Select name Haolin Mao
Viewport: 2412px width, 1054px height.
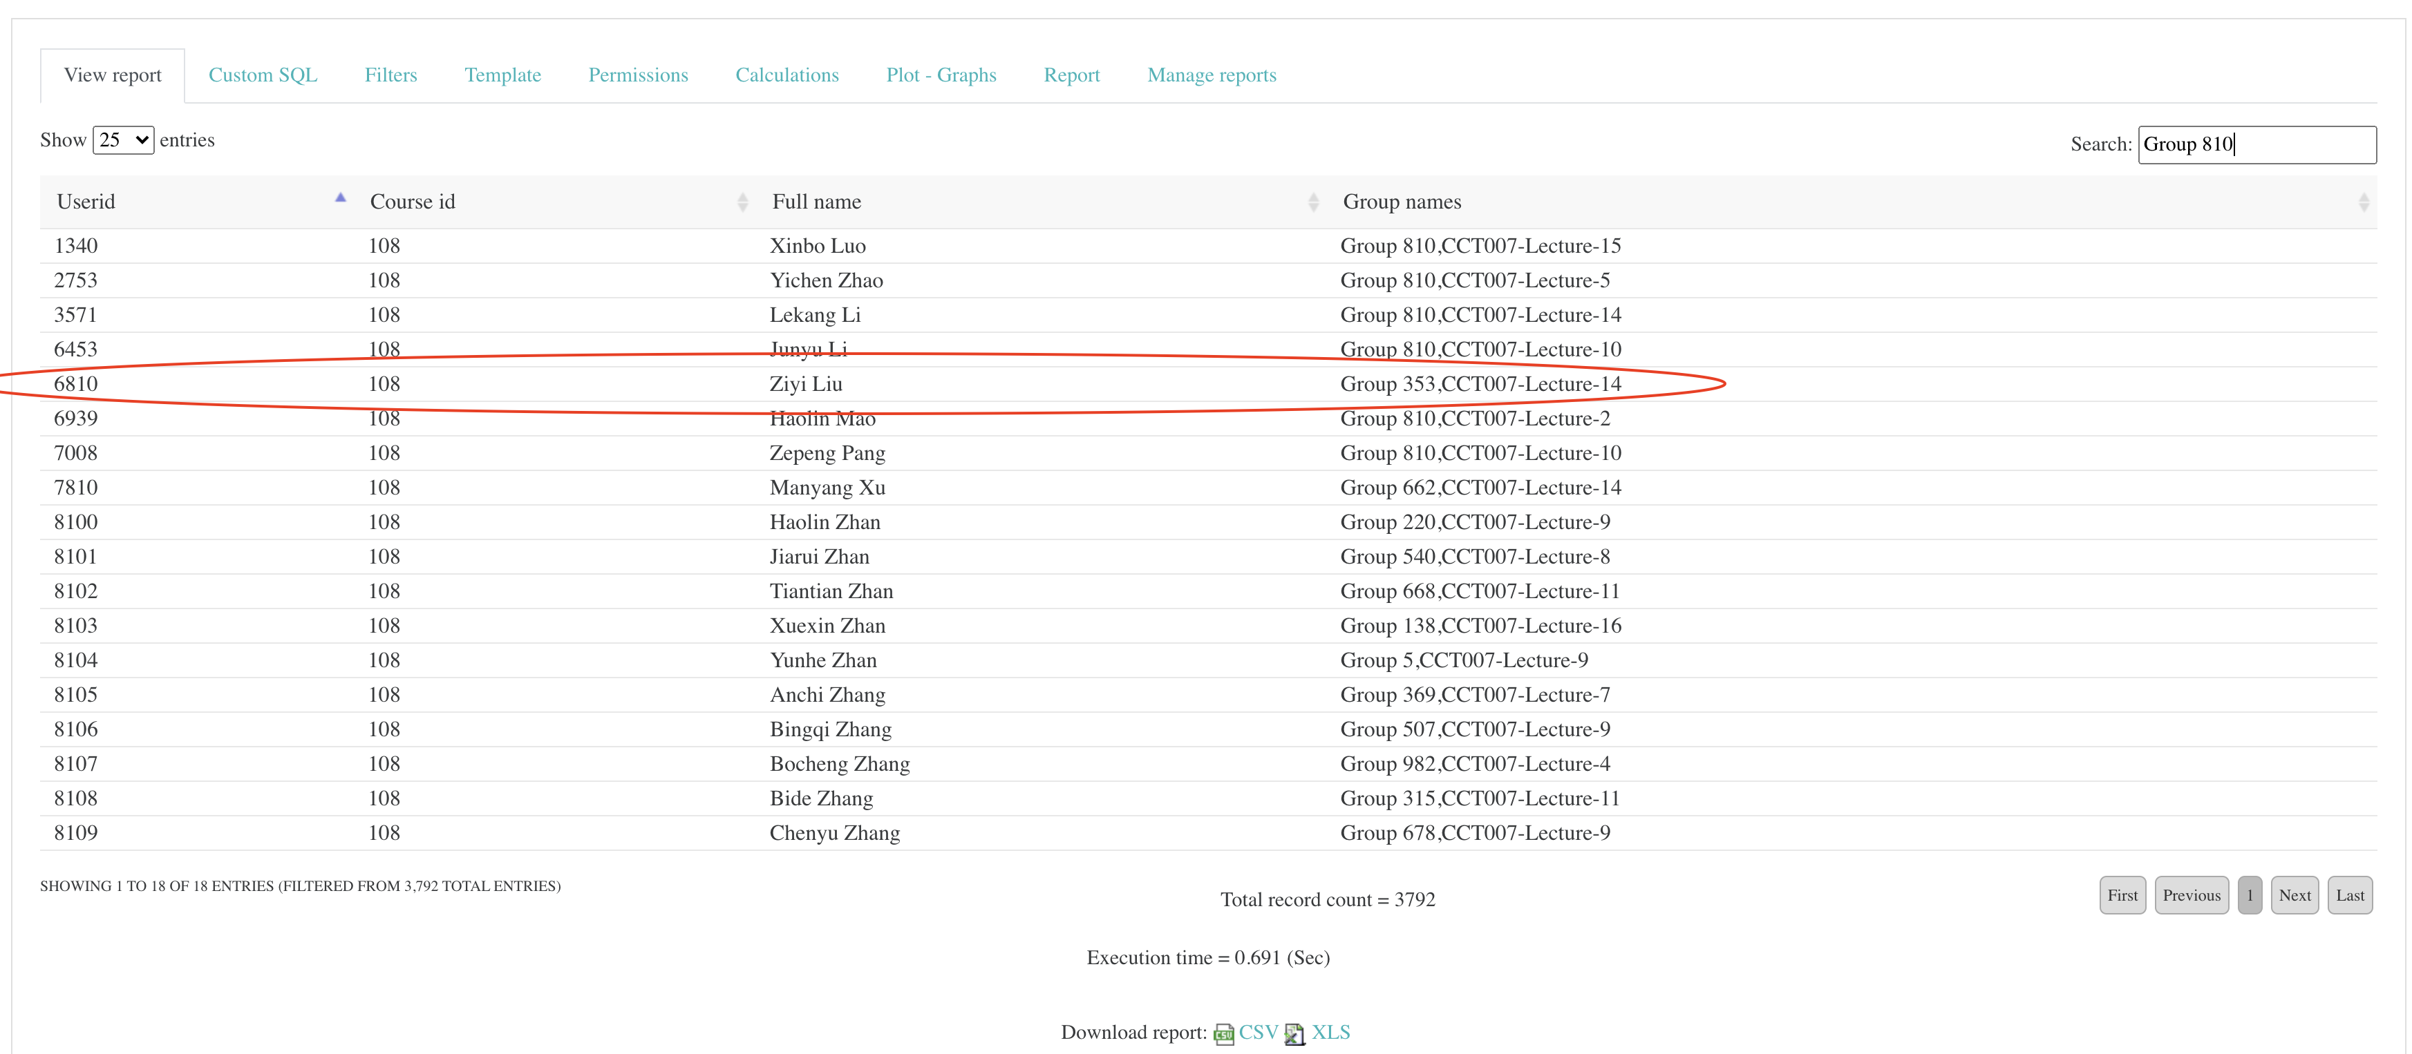(822, 419)
